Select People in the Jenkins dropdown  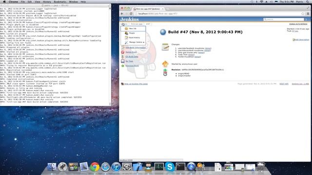coord(132,33)
